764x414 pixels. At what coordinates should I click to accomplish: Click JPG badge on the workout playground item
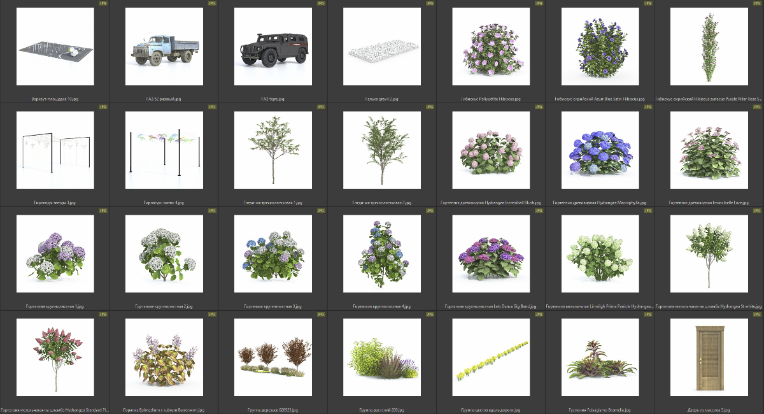103,3
